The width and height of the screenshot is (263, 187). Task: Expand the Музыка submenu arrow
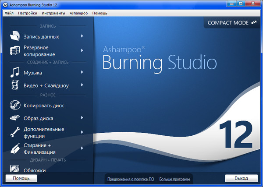(82, 72)
